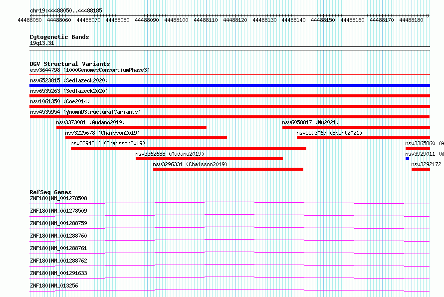Click the red nsv3373081 variant bar
The width and height of the screenshot is (444, 297).
point(131,127)
